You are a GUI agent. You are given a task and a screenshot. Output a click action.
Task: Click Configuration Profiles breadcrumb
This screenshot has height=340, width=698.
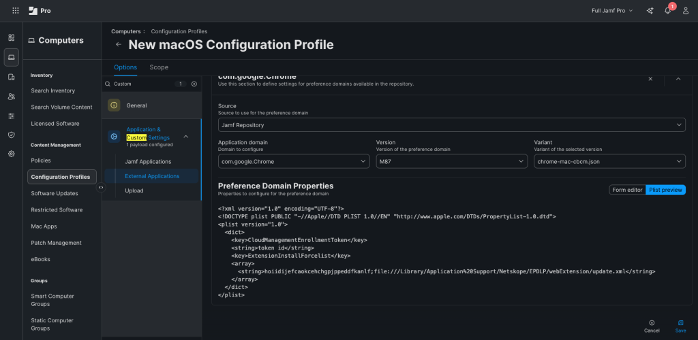pos(179,31)
